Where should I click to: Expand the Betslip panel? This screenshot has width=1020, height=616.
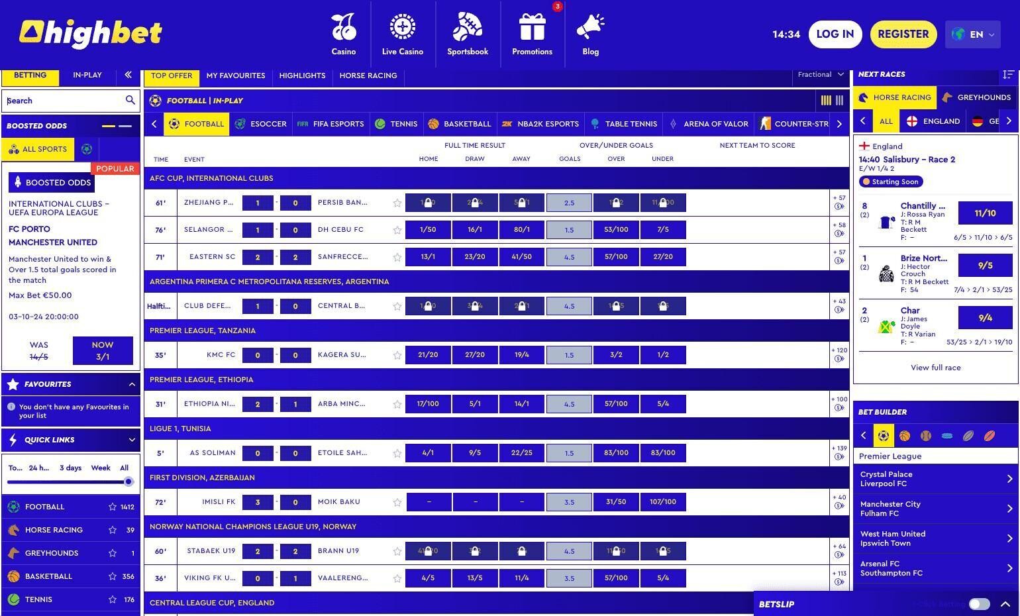(1005, 604)
